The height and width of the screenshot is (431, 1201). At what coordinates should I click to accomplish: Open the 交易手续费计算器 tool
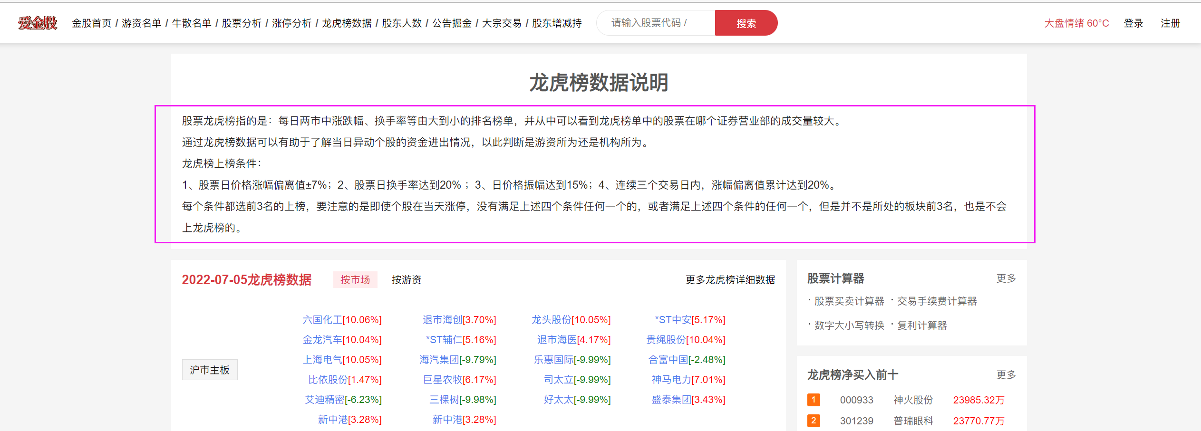(x=937, y=301)
